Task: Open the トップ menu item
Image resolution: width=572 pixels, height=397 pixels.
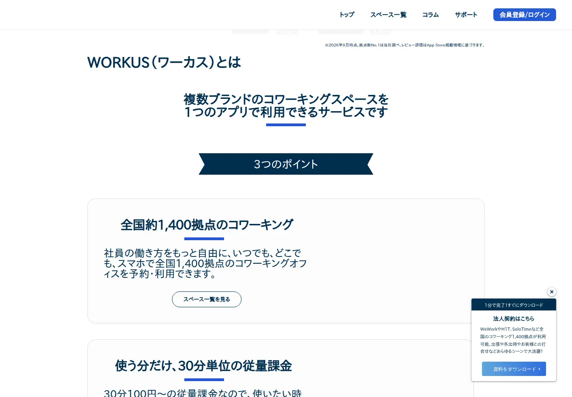Action: (x=347, y=15)
